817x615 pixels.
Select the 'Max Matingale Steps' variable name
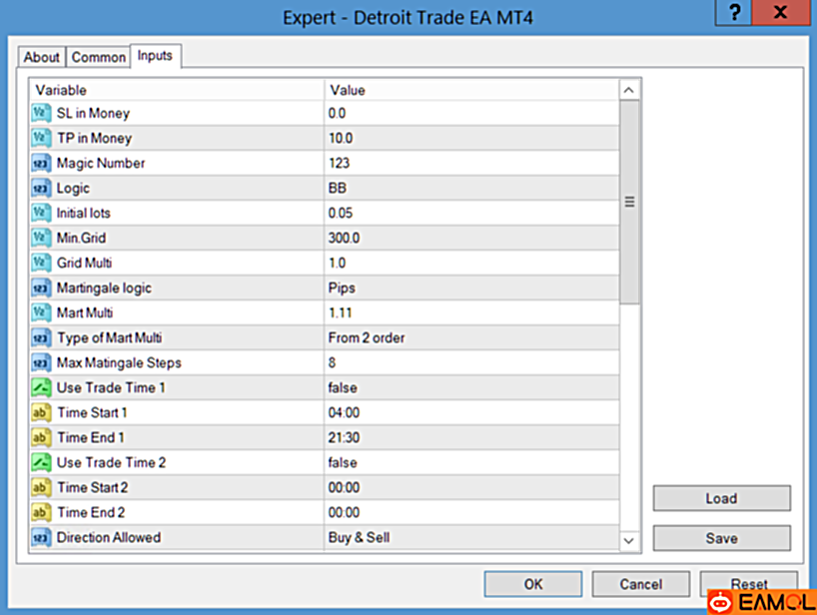[119, 363]
